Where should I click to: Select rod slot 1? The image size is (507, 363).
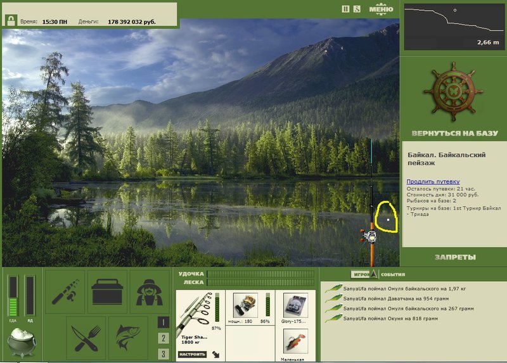(164, 322)
